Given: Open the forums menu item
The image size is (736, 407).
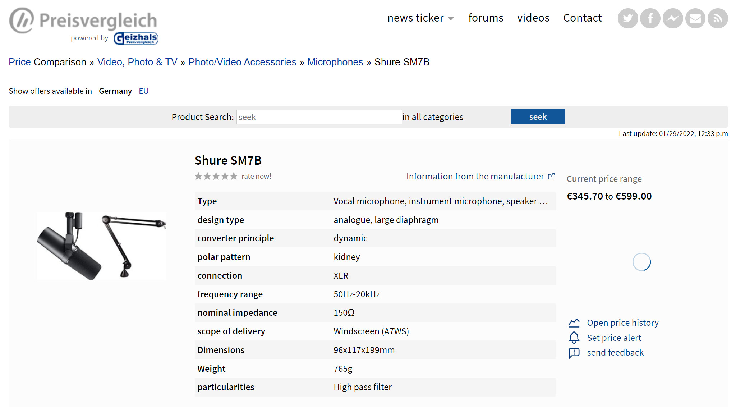Looking at the screenshot, I should point(486,18).
